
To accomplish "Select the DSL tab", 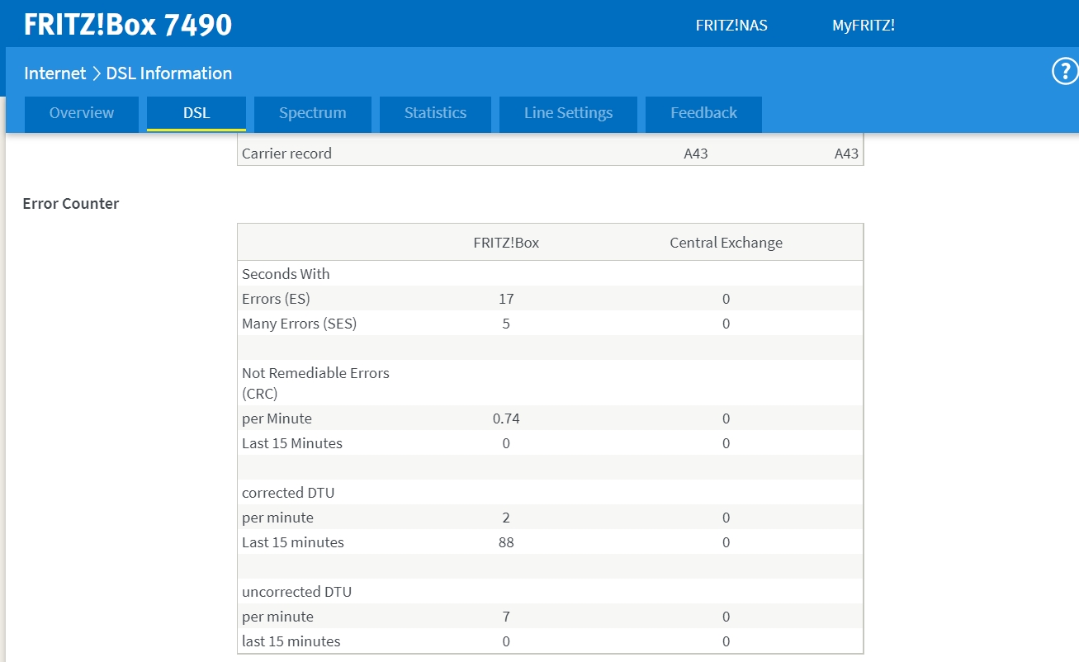I will 196,113.
